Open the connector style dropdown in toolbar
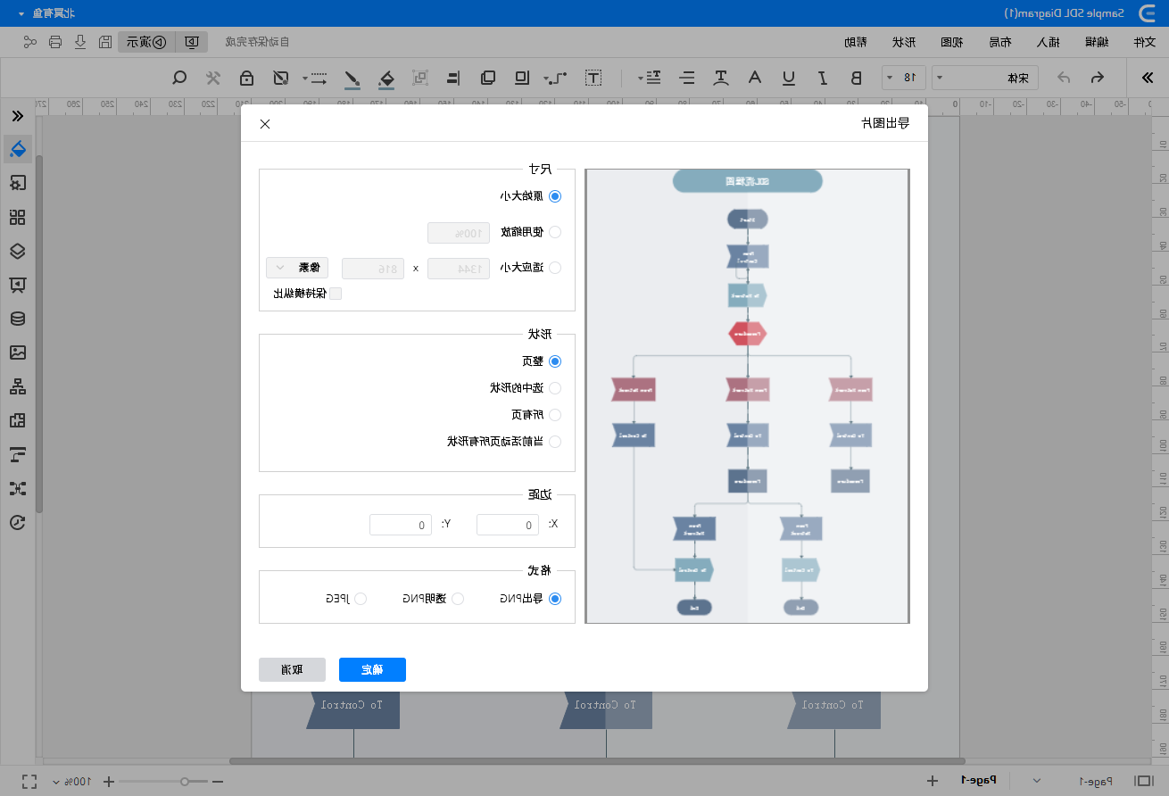 (x=557, y=78)
